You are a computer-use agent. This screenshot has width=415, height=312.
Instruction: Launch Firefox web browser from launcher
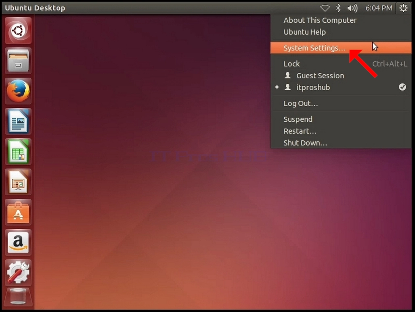click(x=18, y=91)
